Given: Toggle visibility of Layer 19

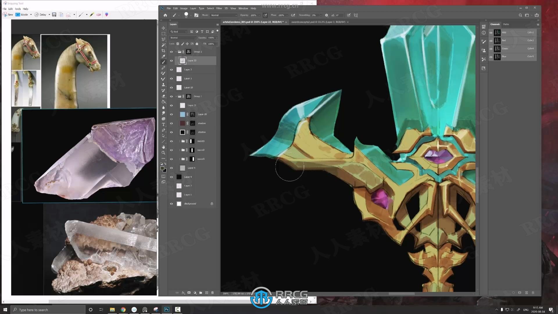Looking at the screenshot, I should click(171, 88).
